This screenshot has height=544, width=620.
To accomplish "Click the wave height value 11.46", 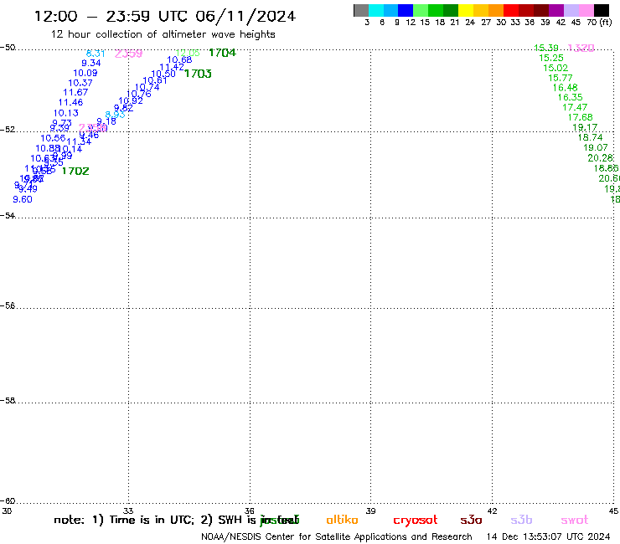I will (70, 102).
